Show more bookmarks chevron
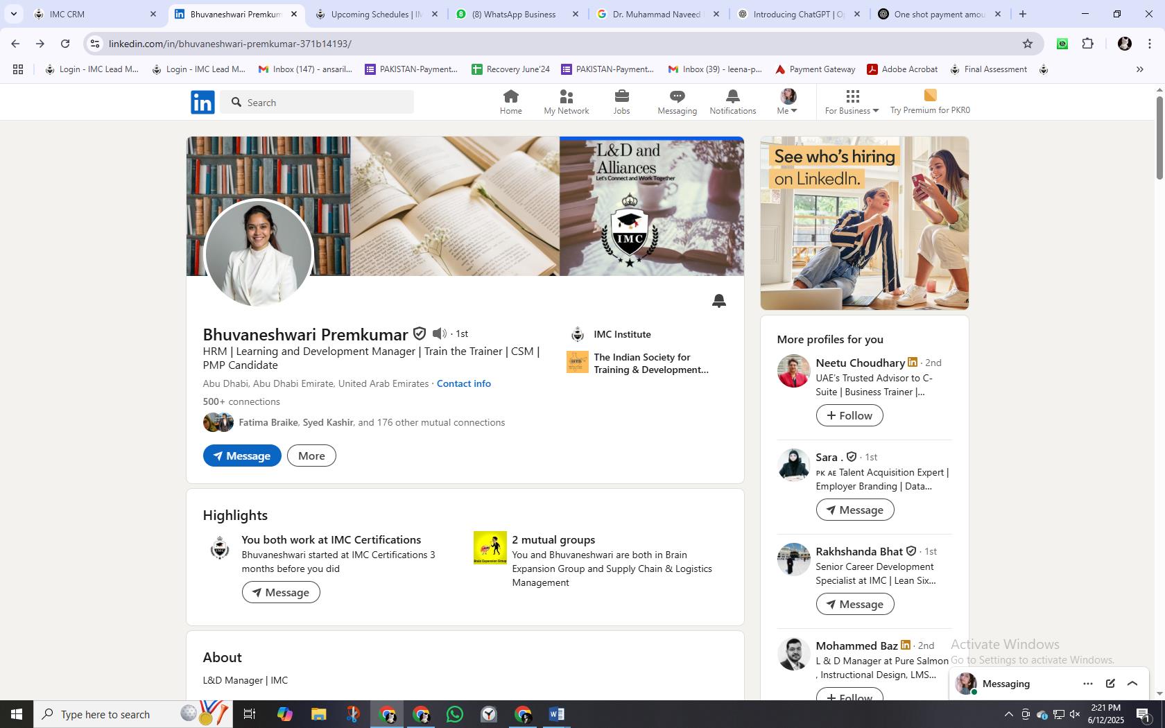 1139,69
